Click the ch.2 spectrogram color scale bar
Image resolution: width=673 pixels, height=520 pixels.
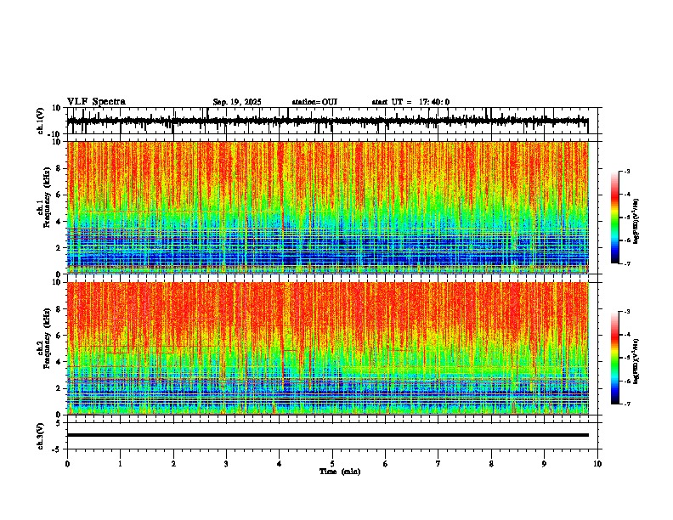[615, 358]
